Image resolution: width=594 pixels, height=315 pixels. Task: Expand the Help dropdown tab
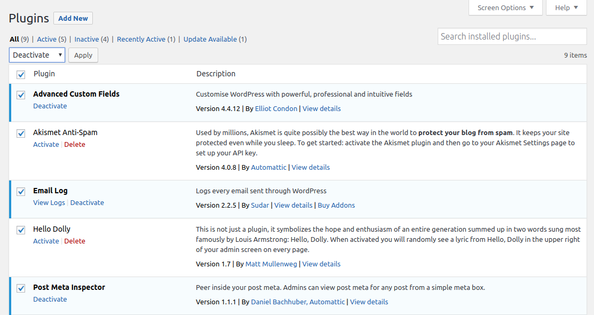pyautogui.click(x=566, y=7)
